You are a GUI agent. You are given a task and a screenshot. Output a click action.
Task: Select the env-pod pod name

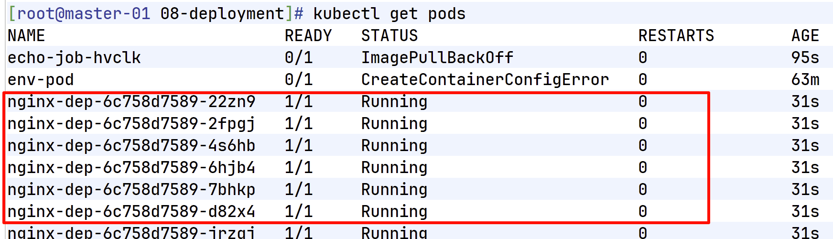41,79
